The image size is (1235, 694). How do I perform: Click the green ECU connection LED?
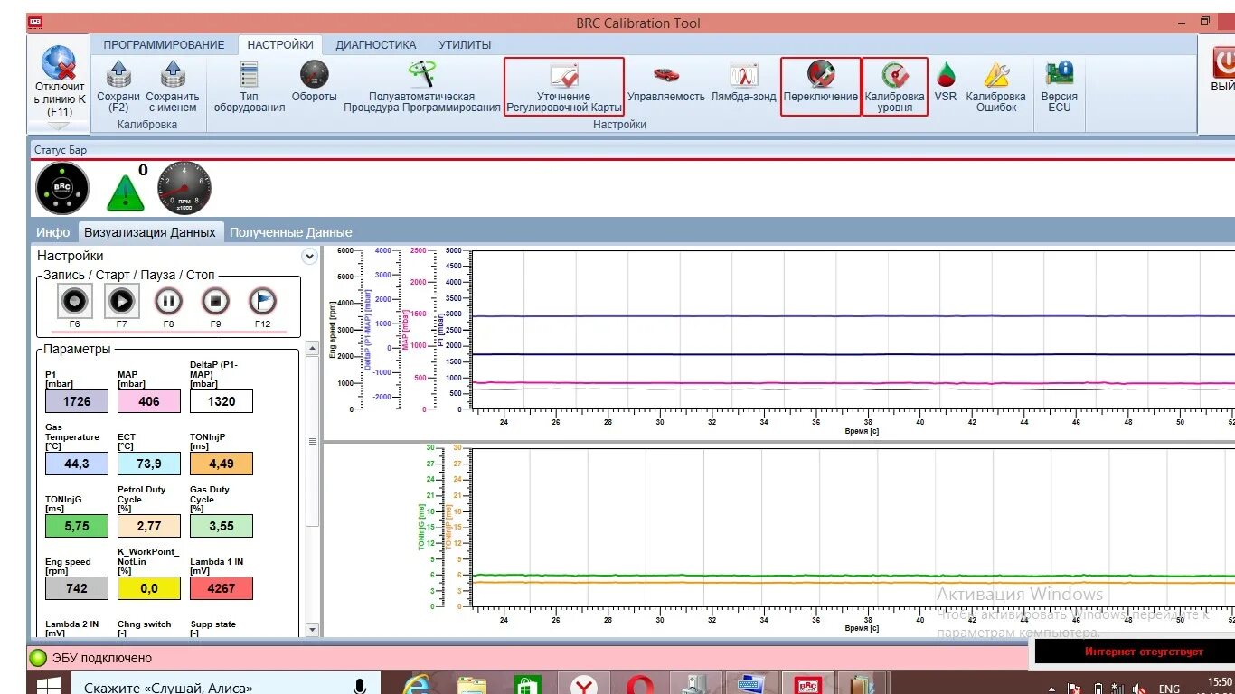(38, 658)
